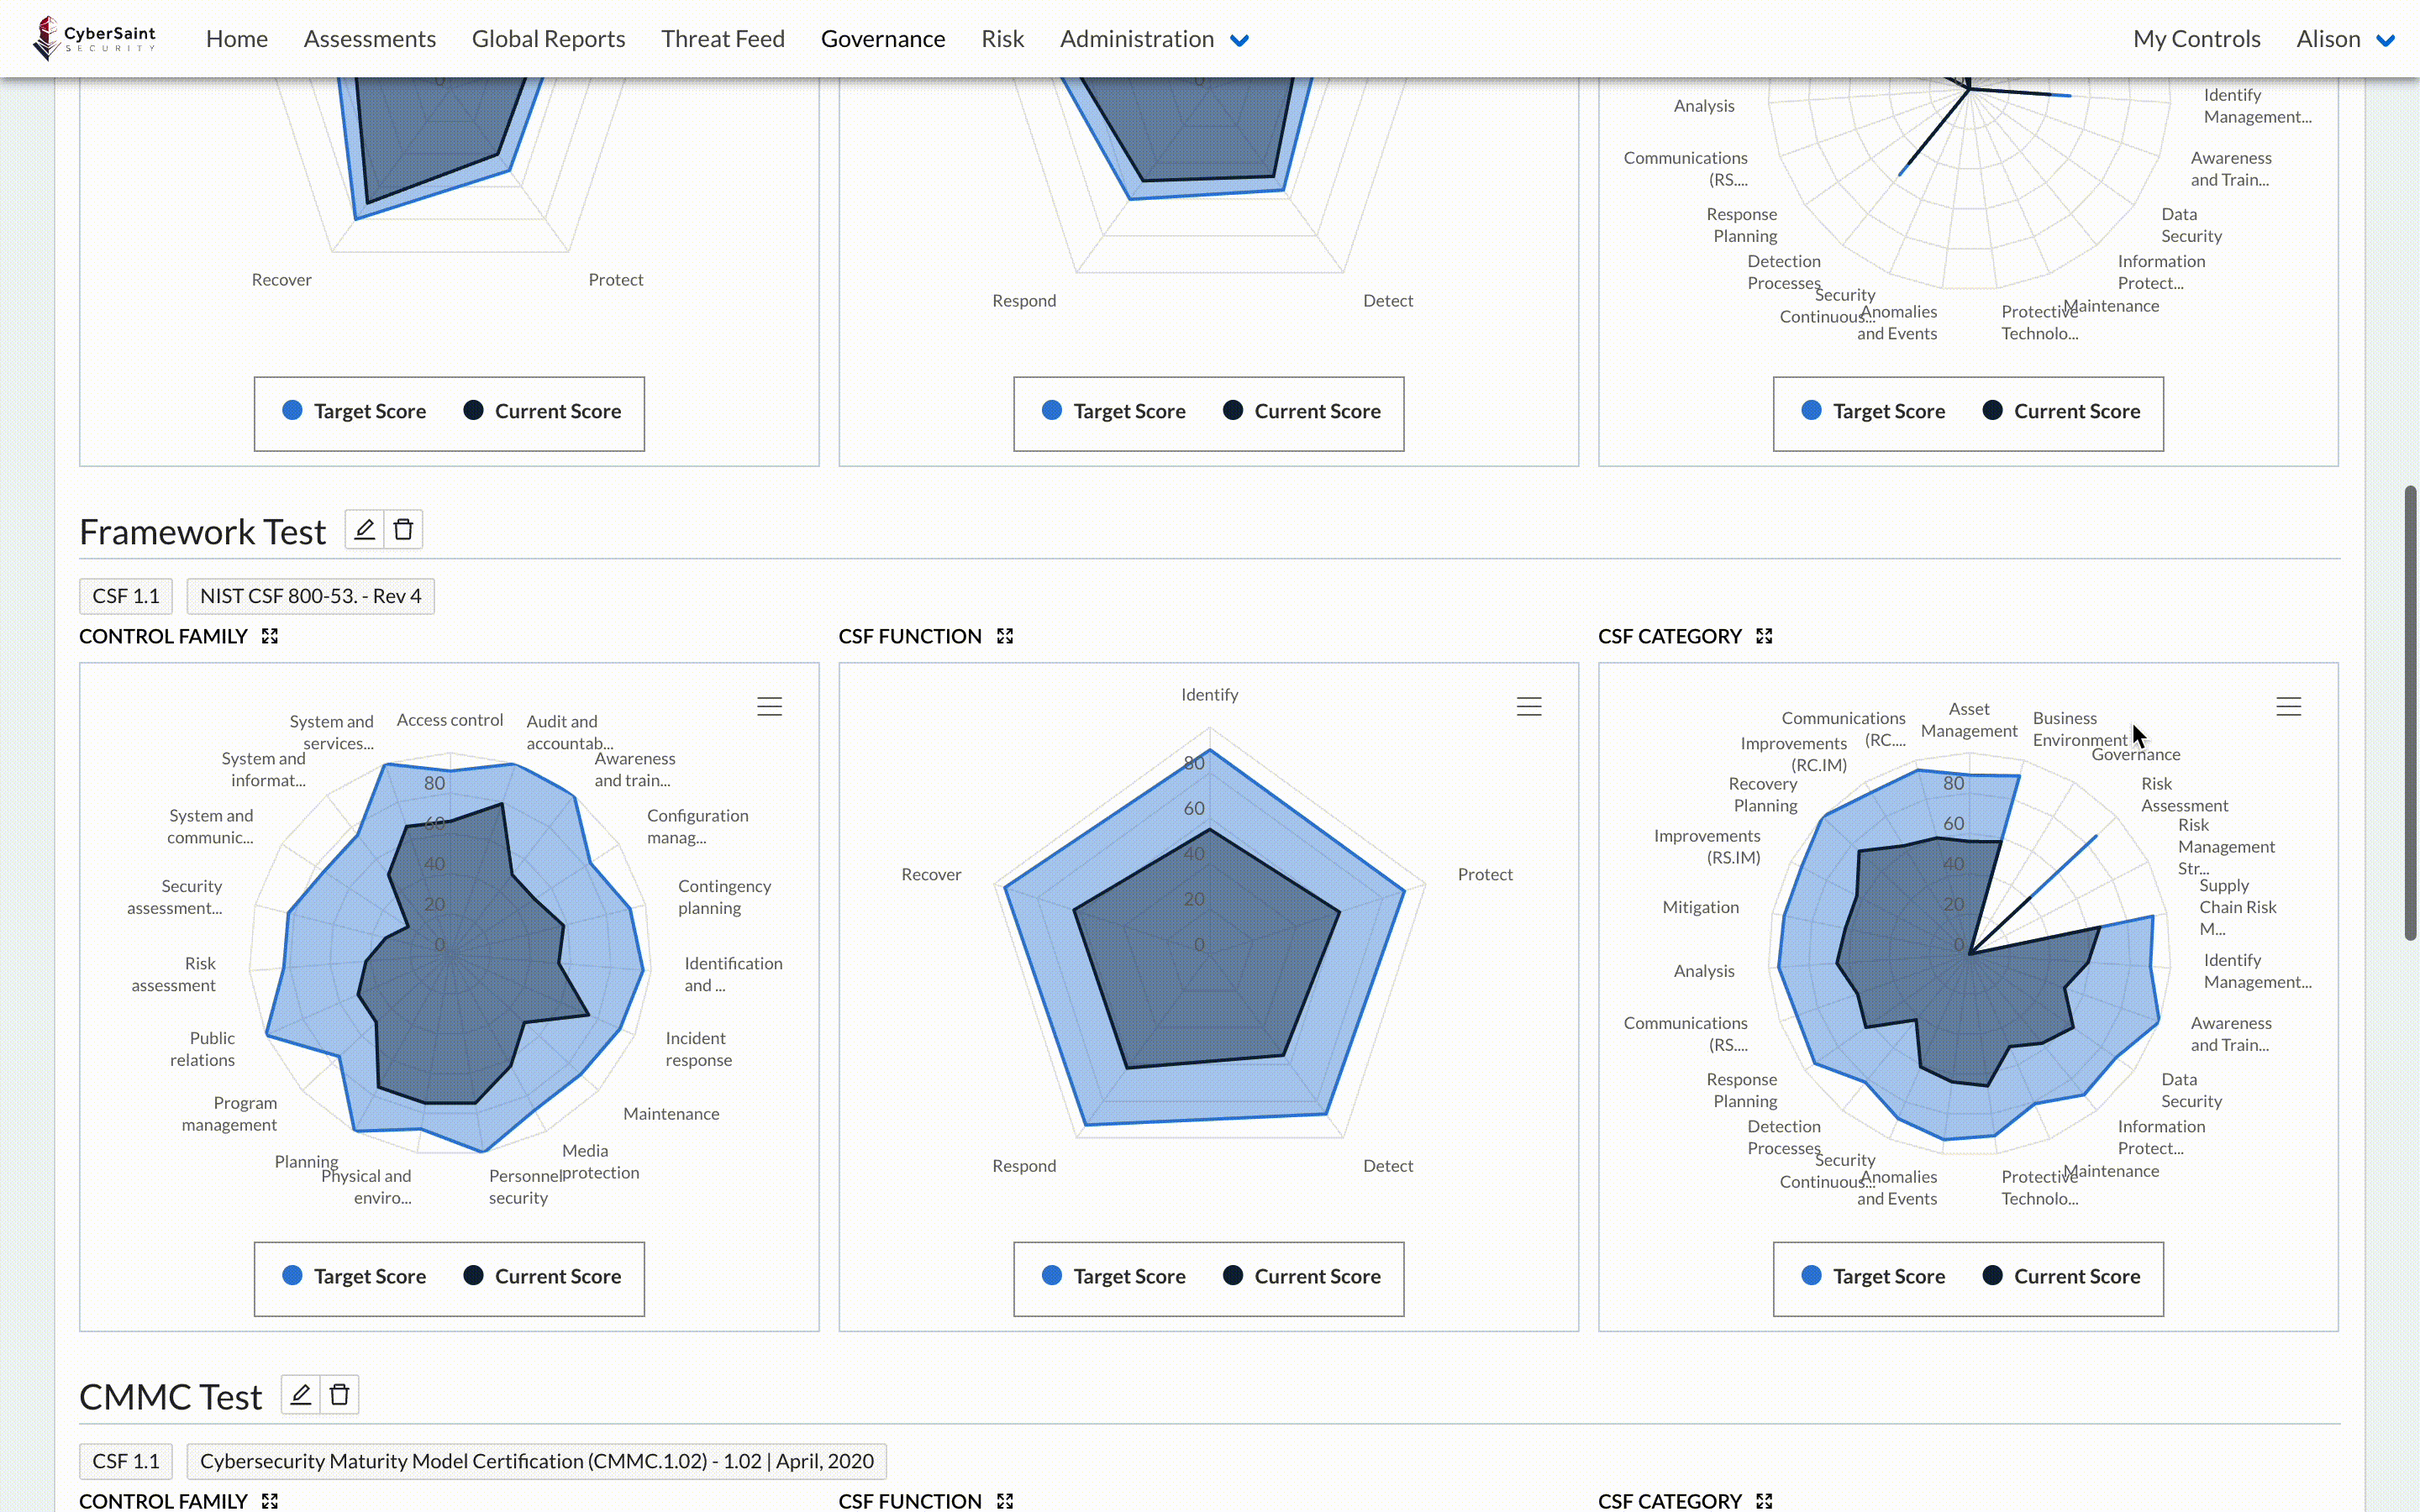This screenshot has height=1512, width=2420.
Task: Click the Risk navigation menu item
Action: 1002,39
